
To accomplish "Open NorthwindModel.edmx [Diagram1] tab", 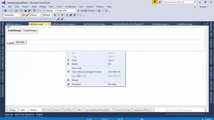I will pyautogui.click(x=128, y=24).
